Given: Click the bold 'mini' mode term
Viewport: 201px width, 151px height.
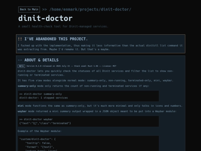Looking at the screenshot, I should point(20,106).
